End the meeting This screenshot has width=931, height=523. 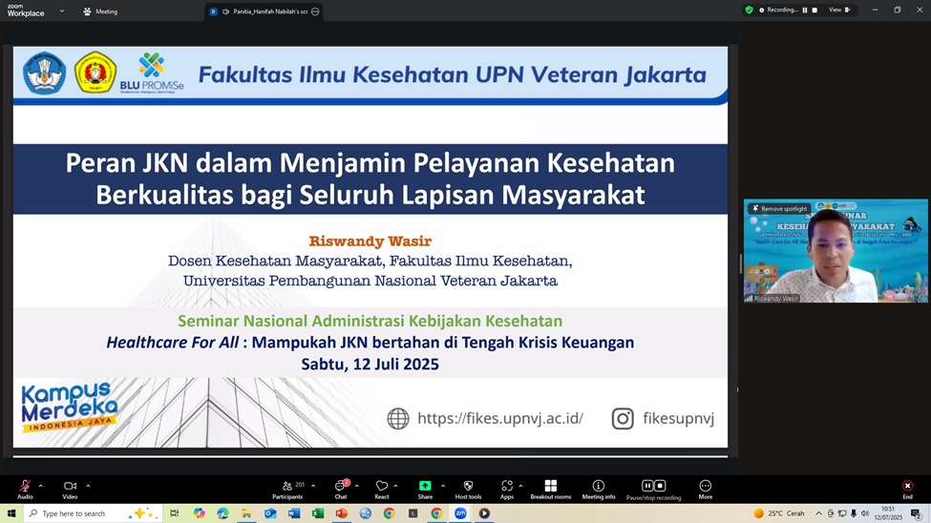(907, 488)
